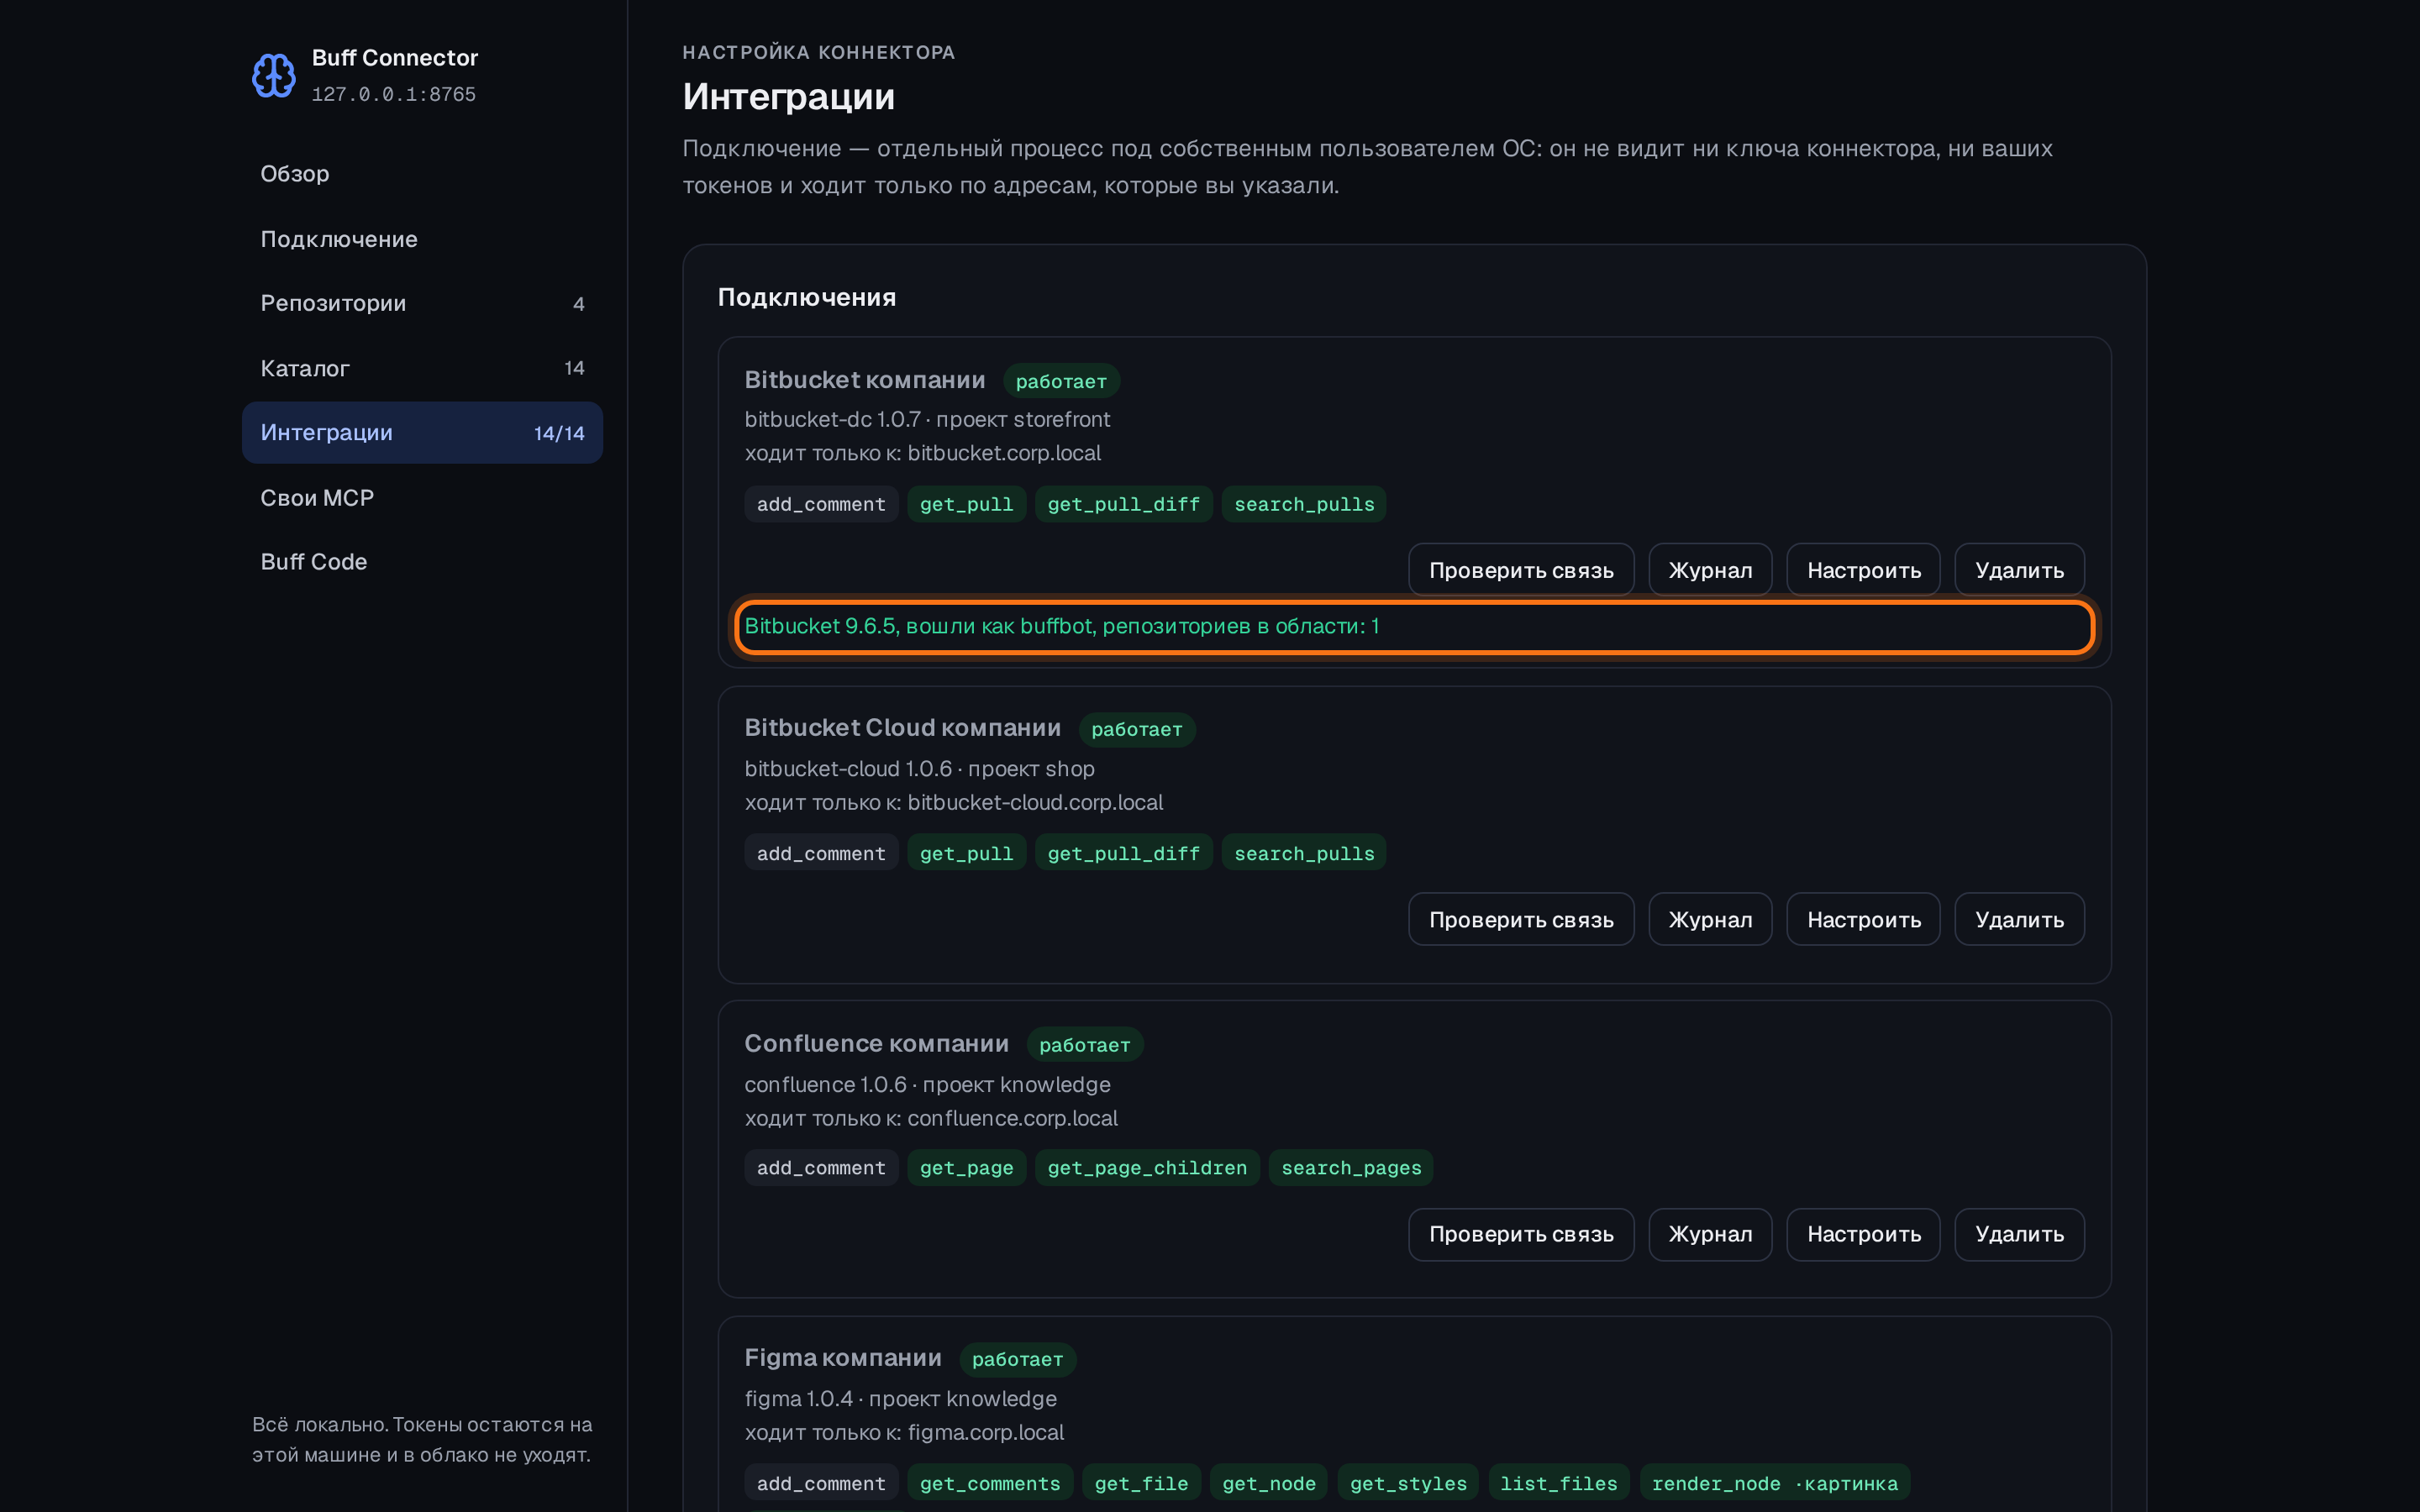Click 'ходит только к: bitbucket.corp.local' line

point(922,453)
